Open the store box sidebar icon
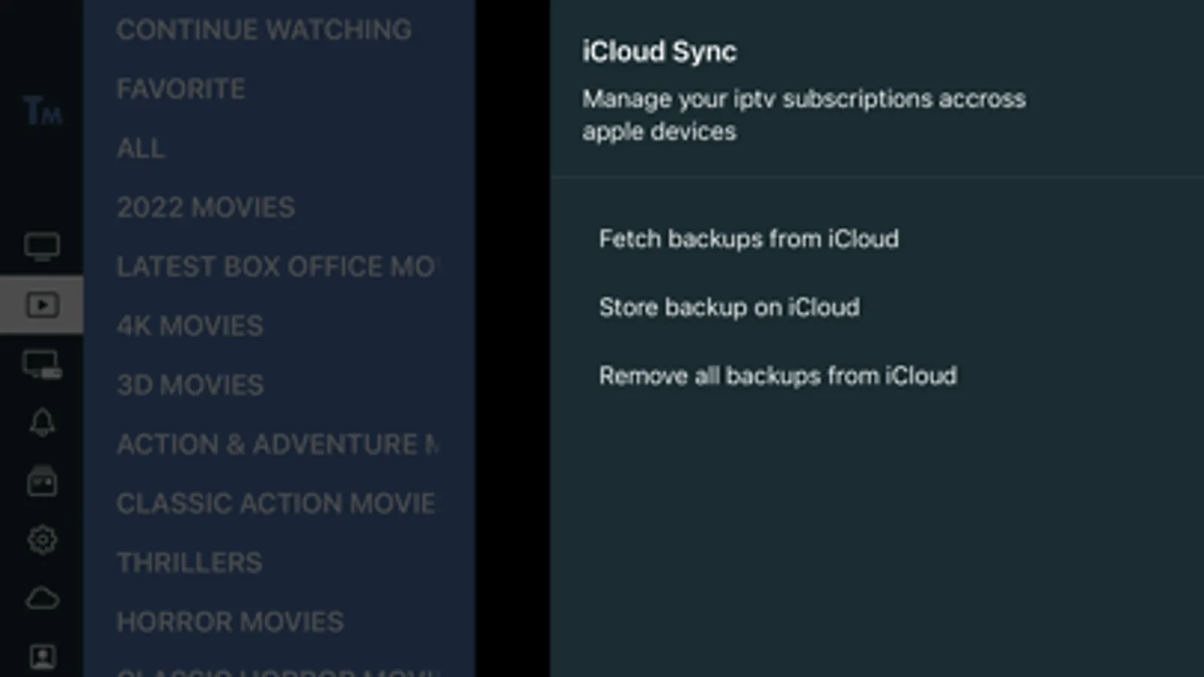Viewport: 1204px width, 677px height. (41, 481)
